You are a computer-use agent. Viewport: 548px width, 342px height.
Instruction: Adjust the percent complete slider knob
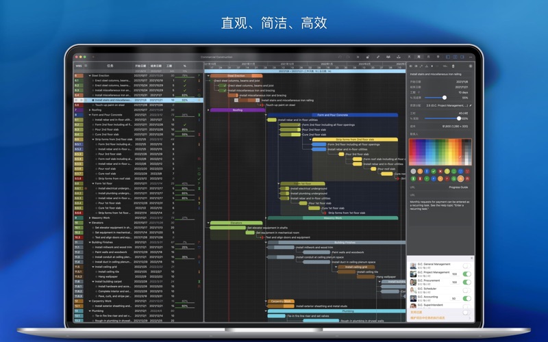click(444, 98)
